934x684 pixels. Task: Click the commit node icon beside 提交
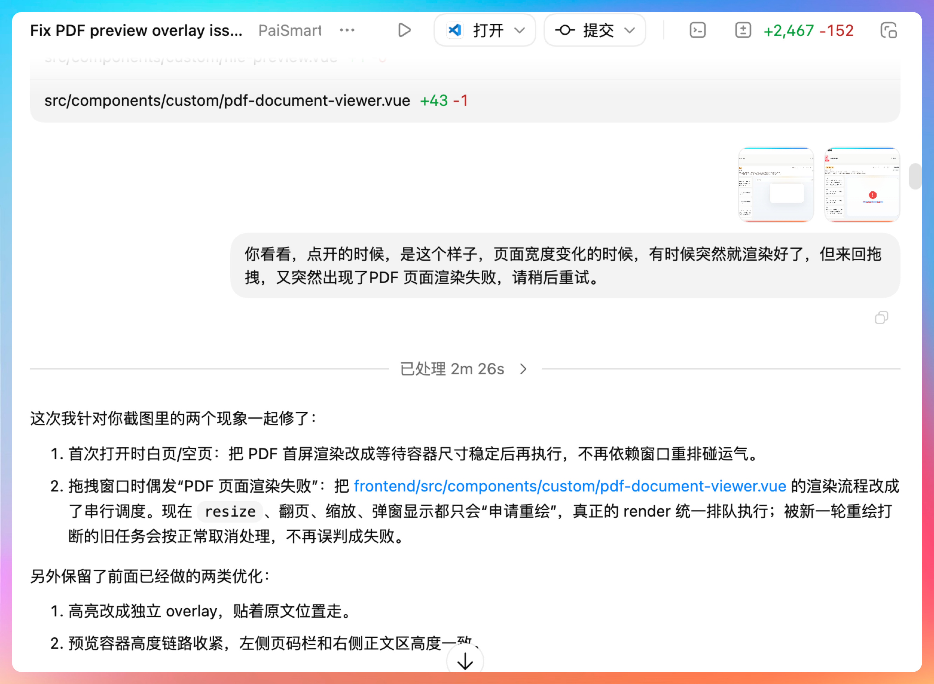565,30
